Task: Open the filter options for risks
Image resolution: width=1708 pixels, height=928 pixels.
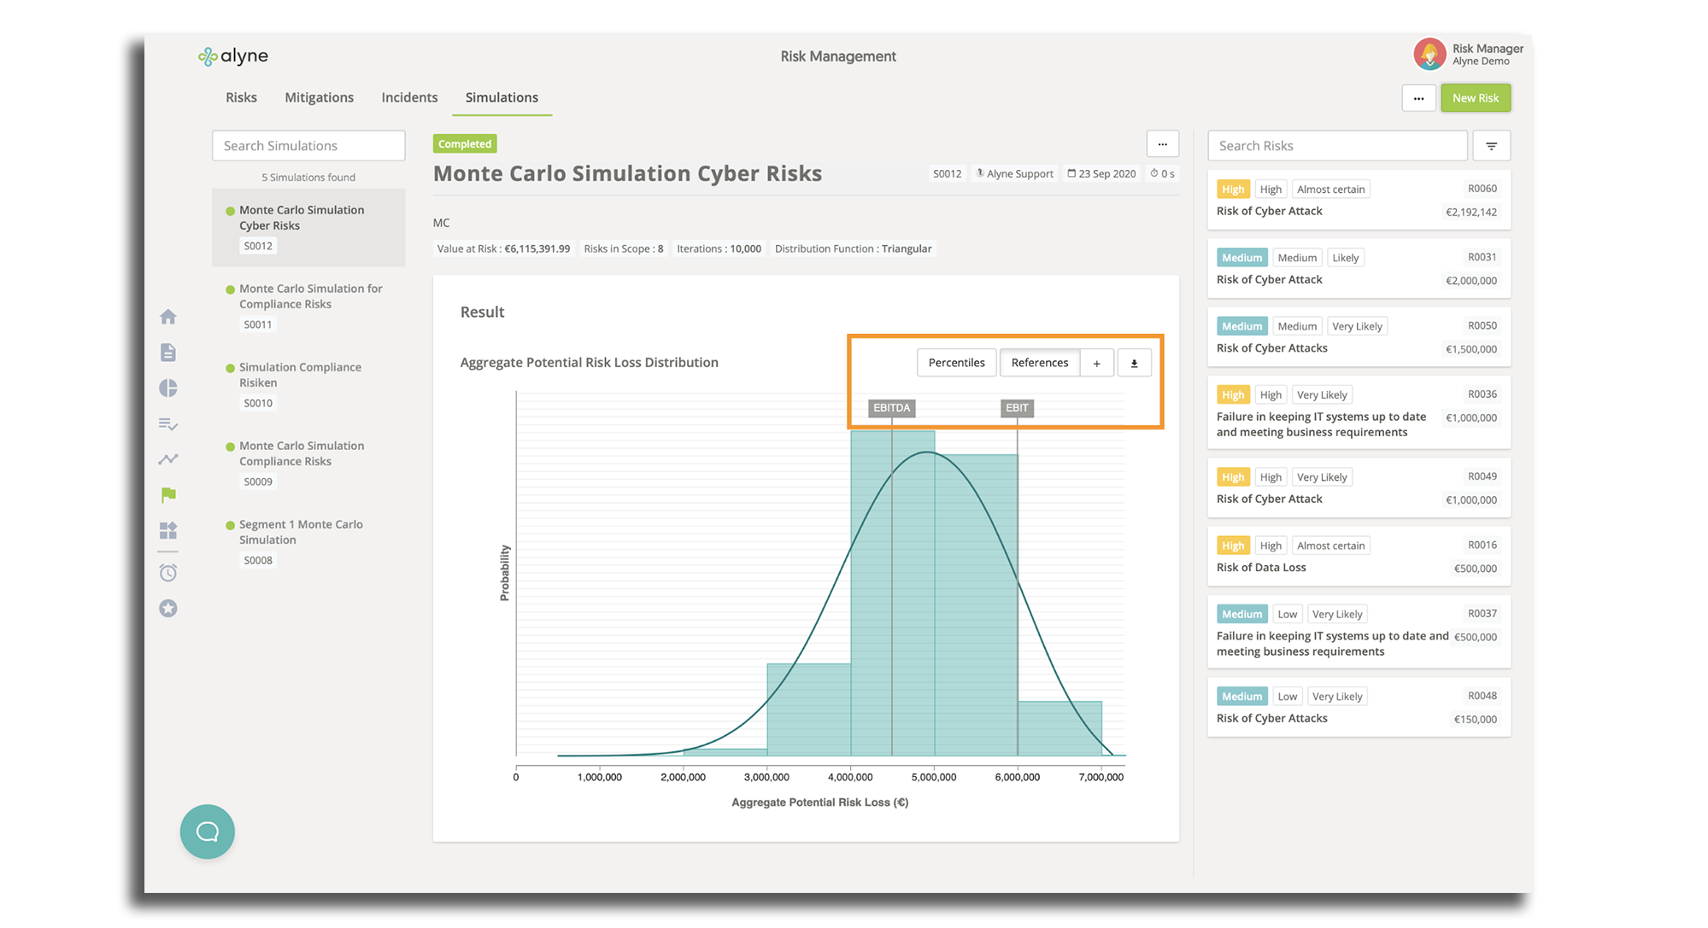Action: coord(1491,146)
